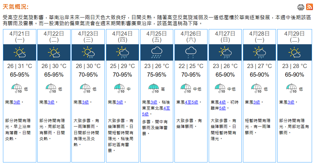Open the 4至5級 east wind link on April 26

click(191, 102)
